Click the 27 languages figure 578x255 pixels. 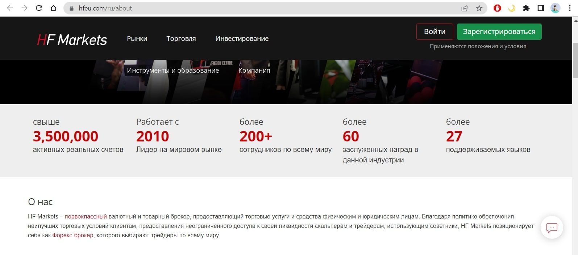tap(454, 136)
